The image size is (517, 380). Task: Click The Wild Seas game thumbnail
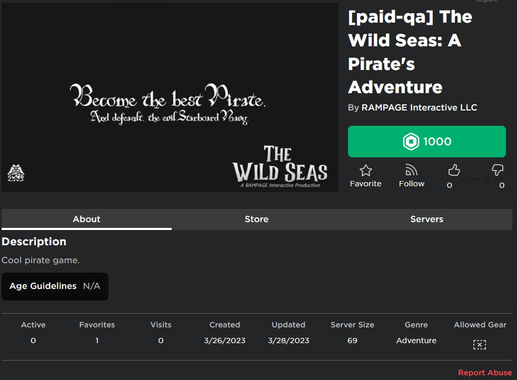(x=170, y=97)
